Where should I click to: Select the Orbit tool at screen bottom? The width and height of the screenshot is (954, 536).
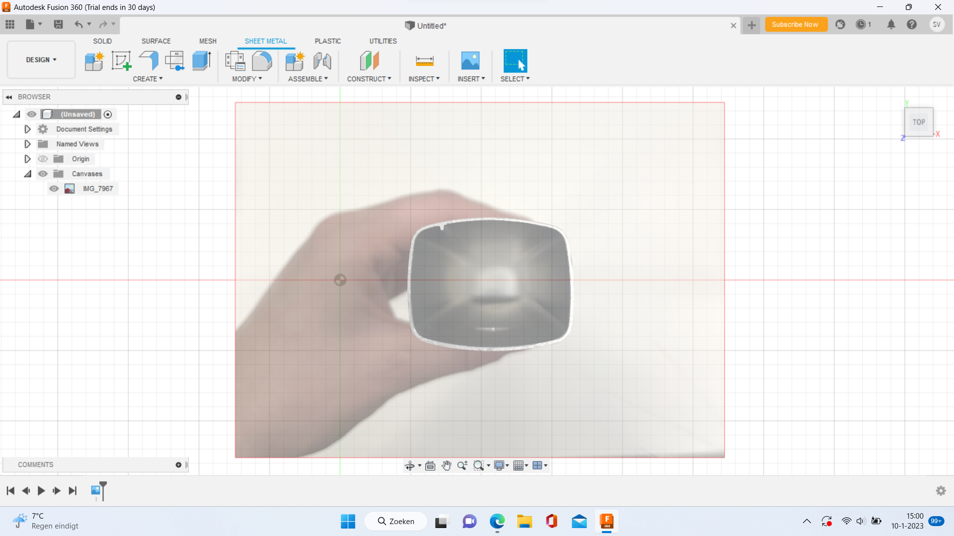coord(410,466)
